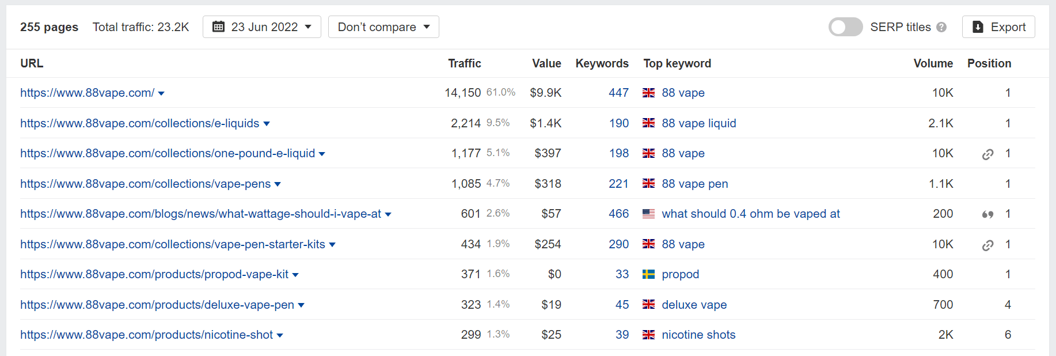Open the 23 Jun 2022 date picker
1056x356 pixels.
pos(262,27)
